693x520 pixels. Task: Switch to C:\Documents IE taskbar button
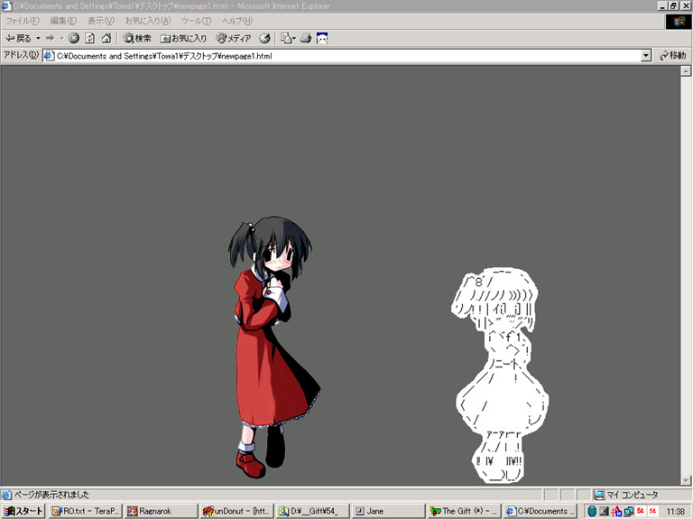point(541,511)
